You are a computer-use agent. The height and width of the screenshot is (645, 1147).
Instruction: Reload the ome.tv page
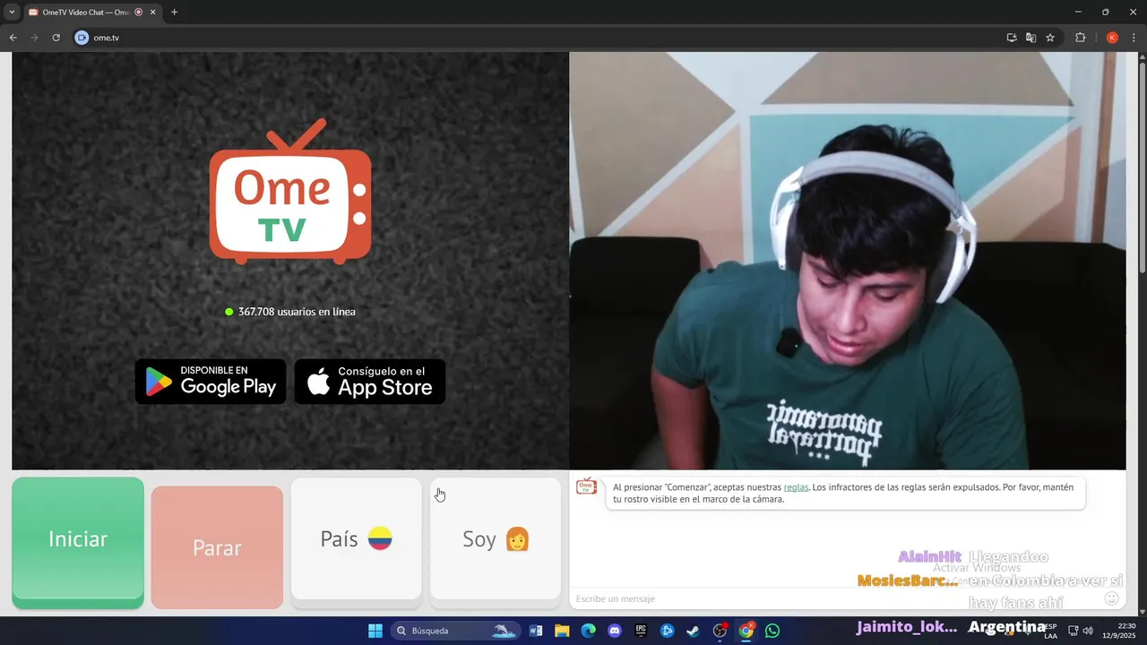(x=56, y=38)
